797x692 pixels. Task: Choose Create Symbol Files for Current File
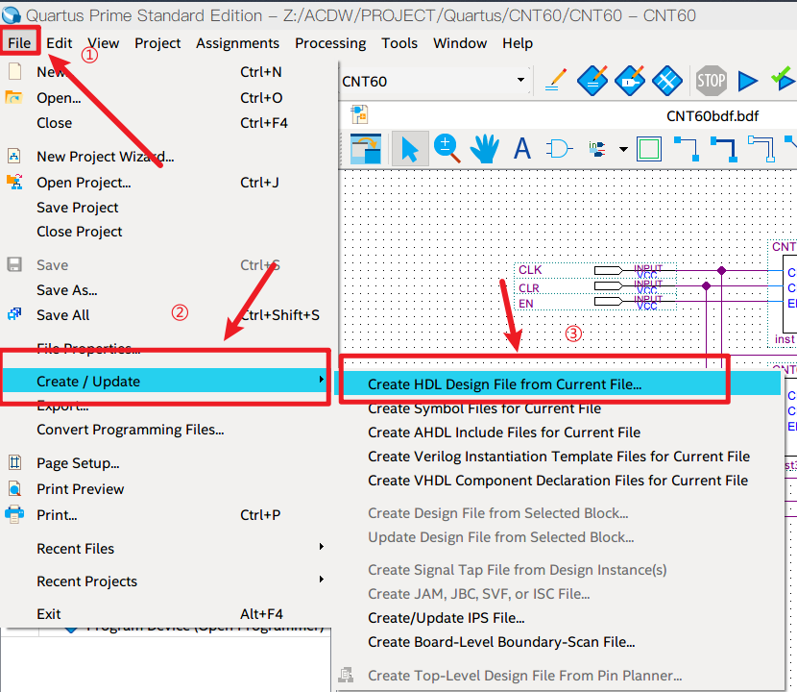click(x=484, y=408)
